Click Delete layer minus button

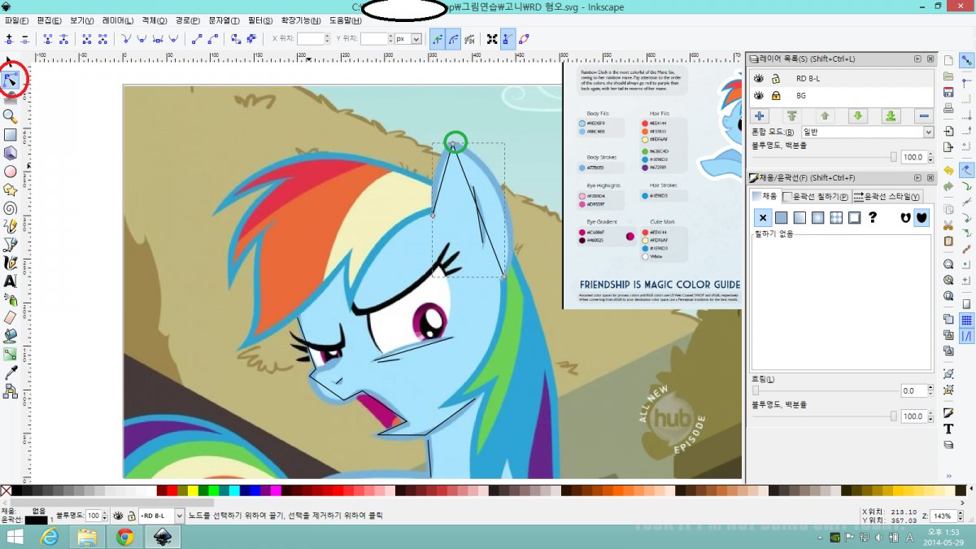pos(923,116)
